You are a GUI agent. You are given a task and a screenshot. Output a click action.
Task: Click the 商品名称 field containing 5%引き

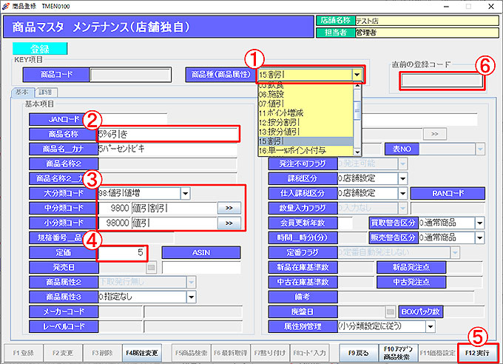coord(168,134)
